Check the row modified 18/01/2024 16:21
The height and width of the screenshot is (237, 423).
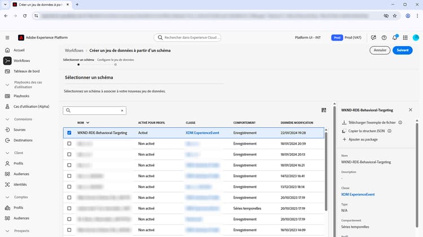click(x=69, y=165)
